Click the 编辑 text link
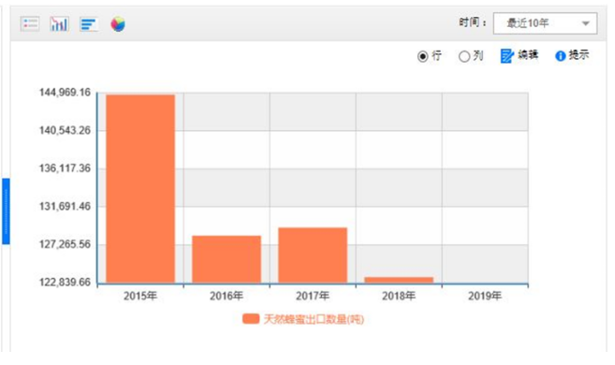615x365 pixels. tap(528, 55)
